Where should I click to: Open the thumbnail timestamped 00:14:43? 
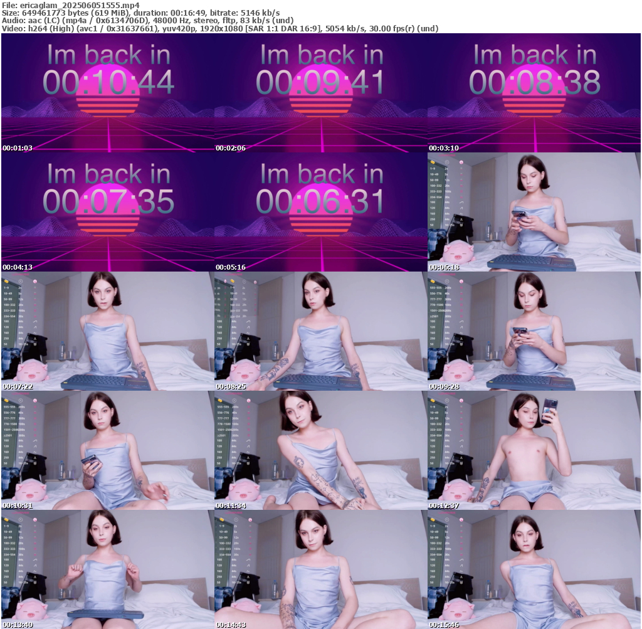point(321,569)
